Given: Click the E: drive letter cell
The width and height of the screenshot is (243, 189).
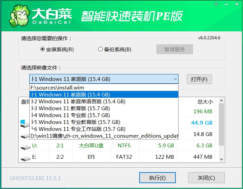Looking at the screenshot, I should [x=34, y=157].
